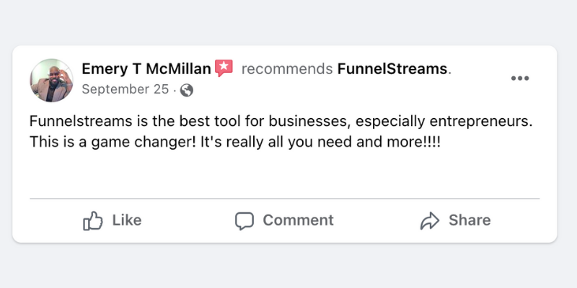Open the three-dot post options menu

point(519,78)
